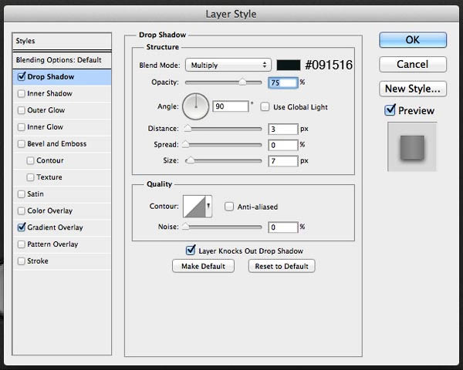Select the Inner Shadow style row
Image resolution: width=463 pixels, height=370 pixels.
click(x=62, y=94)
